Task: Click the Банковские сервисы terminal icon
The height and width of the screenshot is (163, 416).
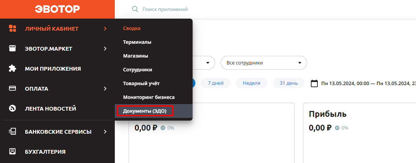Action: click(12, 131)
